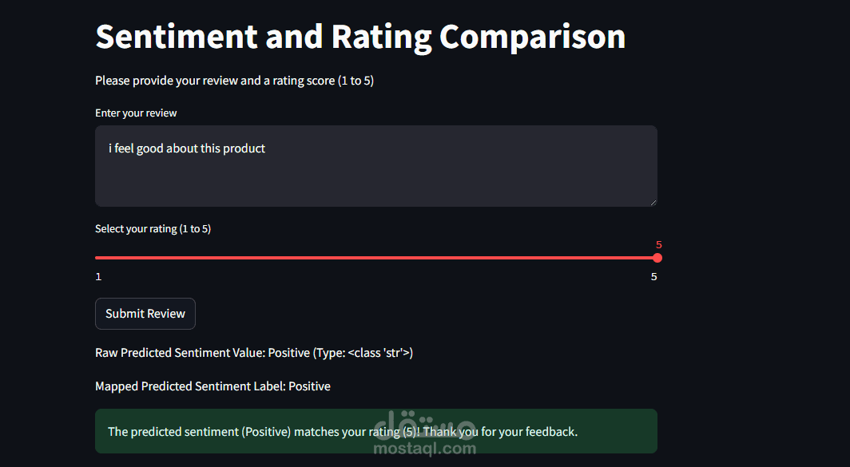
Task: Click the middle of the rating slider track
Action: click(376, 258)
